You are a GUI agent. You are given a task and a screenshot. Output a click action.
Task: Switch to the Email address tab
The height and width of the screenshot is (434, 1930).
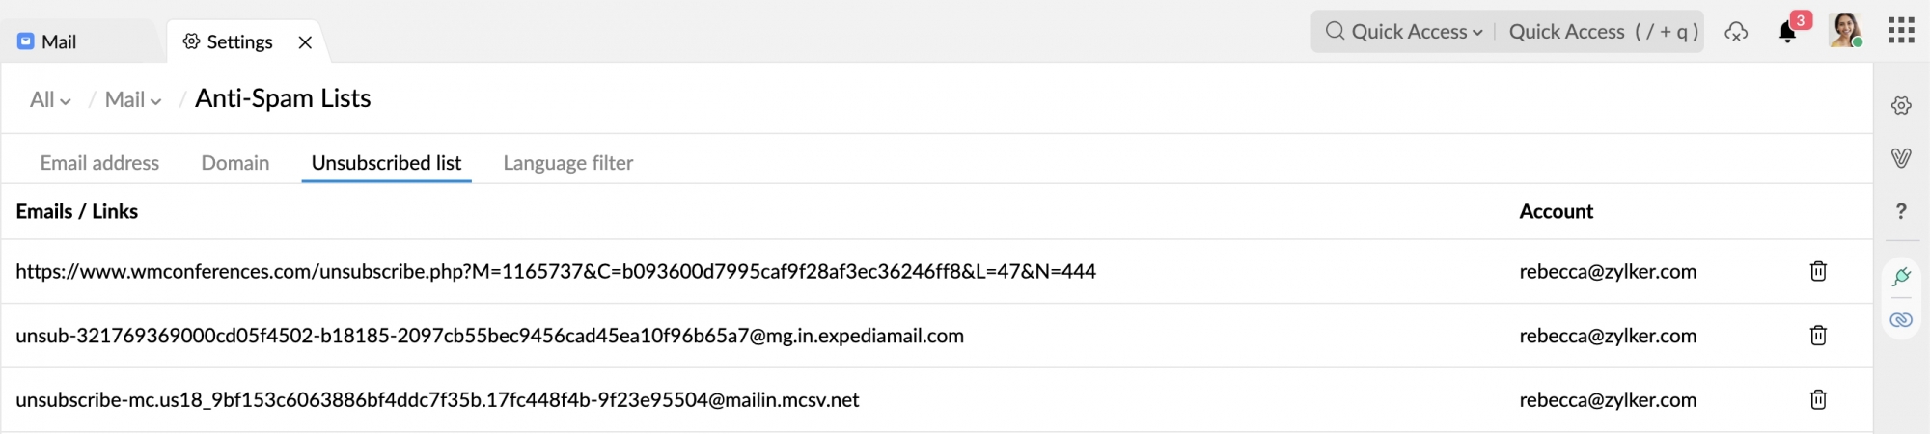click(x=99, y=163)
